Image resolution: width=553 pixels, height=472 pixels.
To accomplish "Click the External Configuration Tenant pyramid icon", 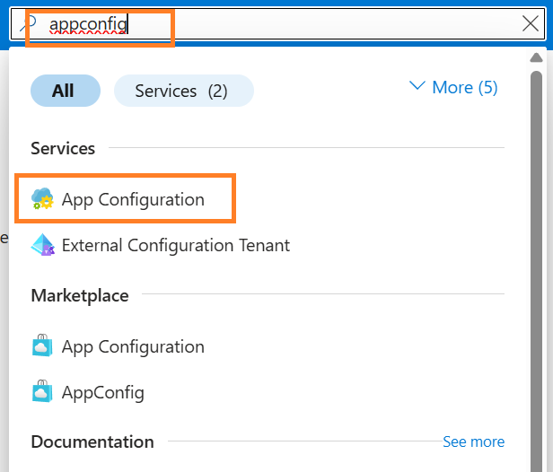I will (43, 245).
